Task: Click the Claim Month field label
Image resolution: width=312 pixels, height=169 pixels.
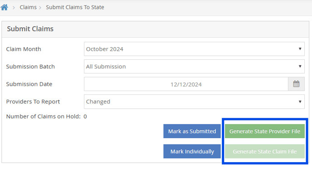Action: point(24,49)
